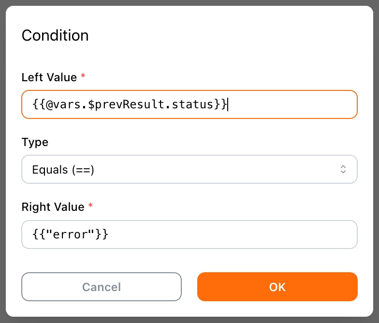
Task: Click the closing braces in Right Value
Action: pyautogui.click(x=102, y=235)
